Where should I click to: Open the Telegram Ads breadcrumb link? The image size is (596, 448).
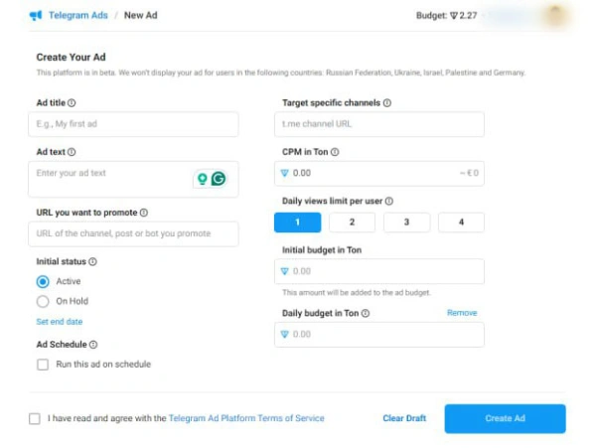[x=77, y=16]
